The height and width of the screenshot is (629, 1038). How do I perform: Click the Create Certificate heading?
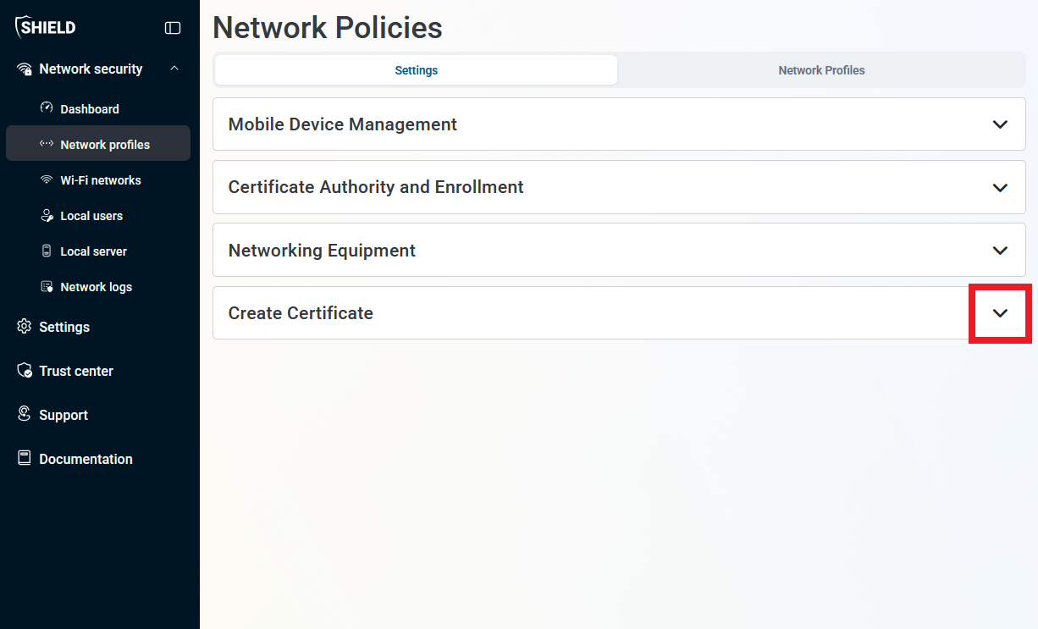coord(301,313)
